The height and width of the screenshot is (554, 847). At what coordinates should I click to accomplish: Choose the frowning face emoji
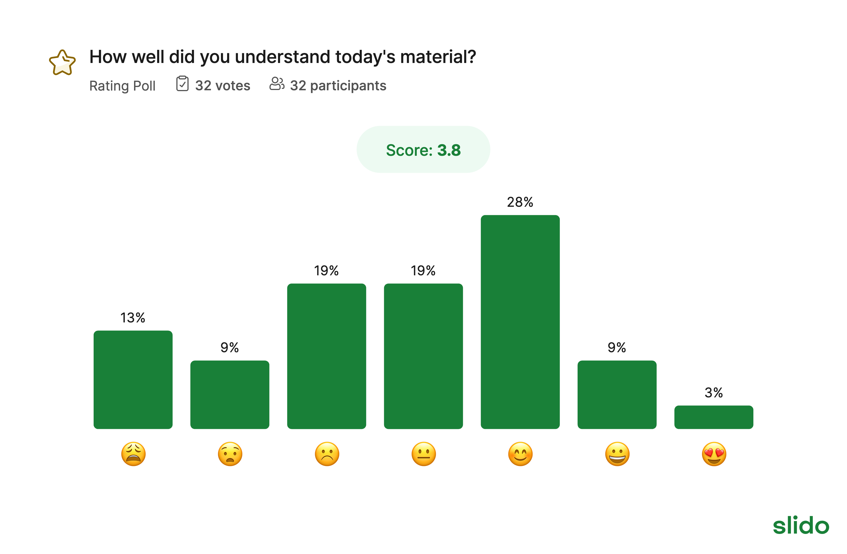pos(327,454)
